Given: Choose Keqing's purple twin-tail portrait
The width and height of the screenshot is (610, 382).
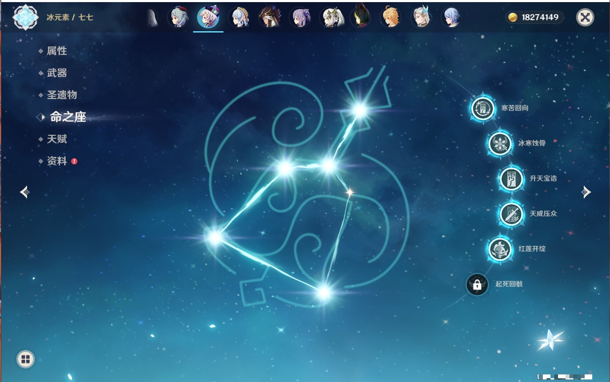Looking at the screenshot, I should pos(300,17).
